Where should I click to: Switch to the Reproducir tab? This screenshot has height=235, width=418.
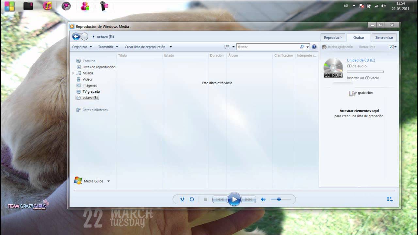(x=333, y=38)
